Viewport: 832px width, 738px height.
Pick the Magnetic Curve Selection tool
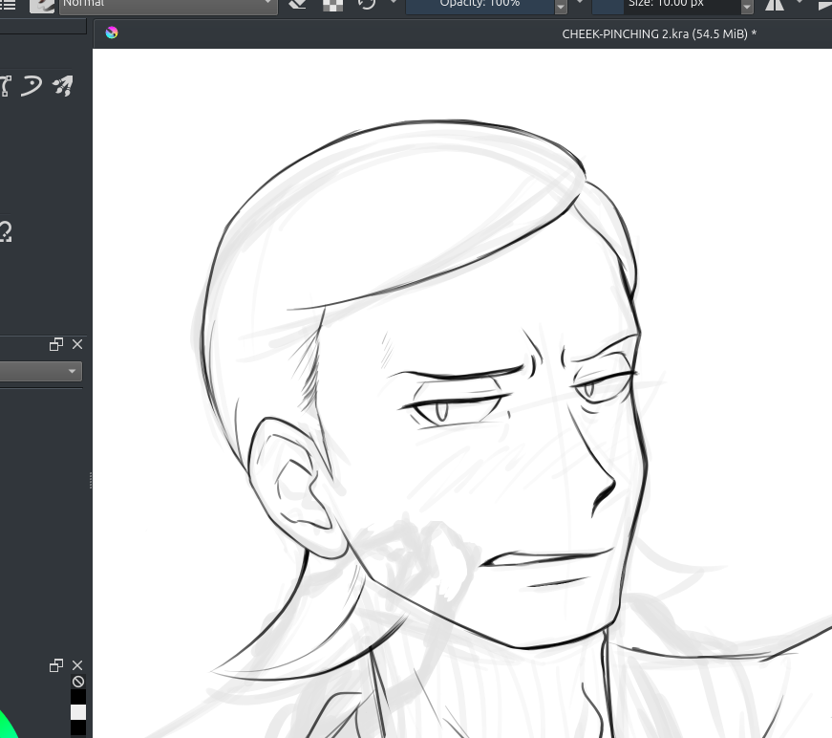pos(5,231)
